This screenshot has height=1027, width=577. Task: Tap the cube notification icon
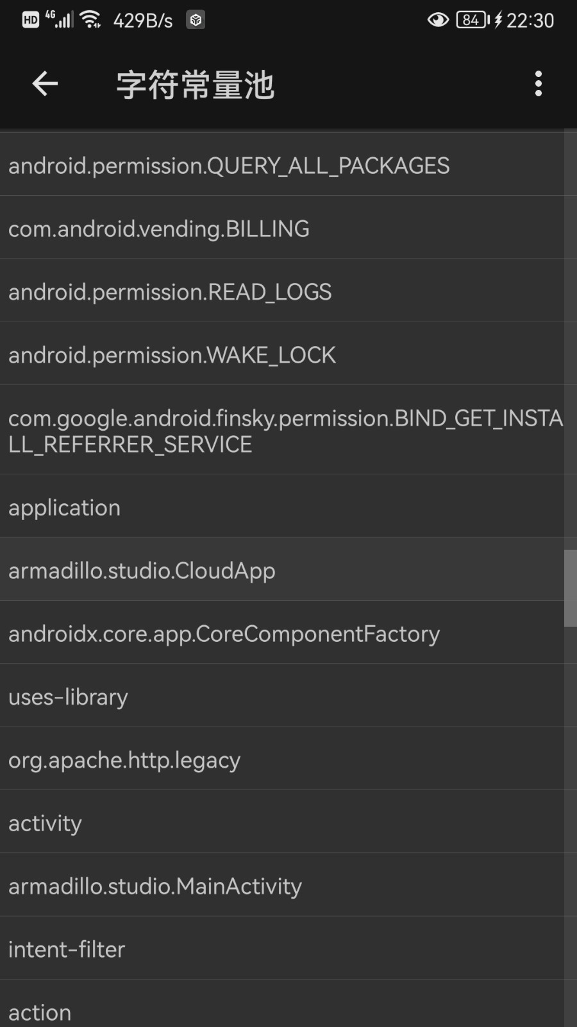[x=196, y=20]
